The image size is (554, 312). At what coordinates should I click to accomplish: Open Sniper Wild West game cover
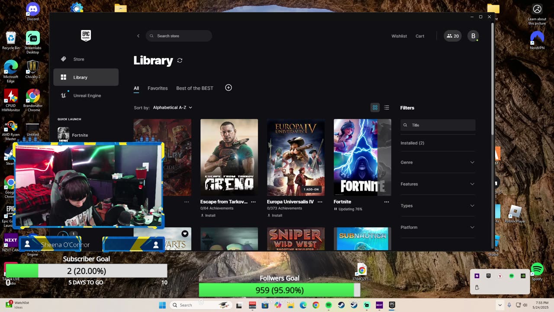tap(296, 239)
